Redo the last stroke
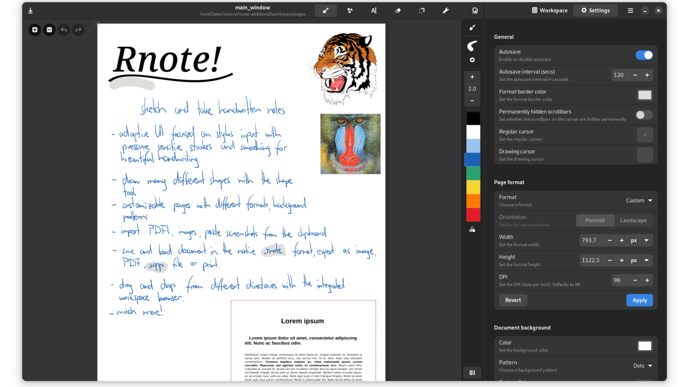 78,30
